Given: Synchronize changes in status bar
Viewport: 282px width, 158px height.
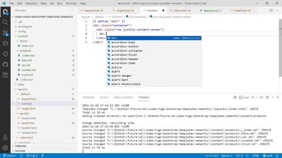Looking at the screenshot, I should coord(21,156).
